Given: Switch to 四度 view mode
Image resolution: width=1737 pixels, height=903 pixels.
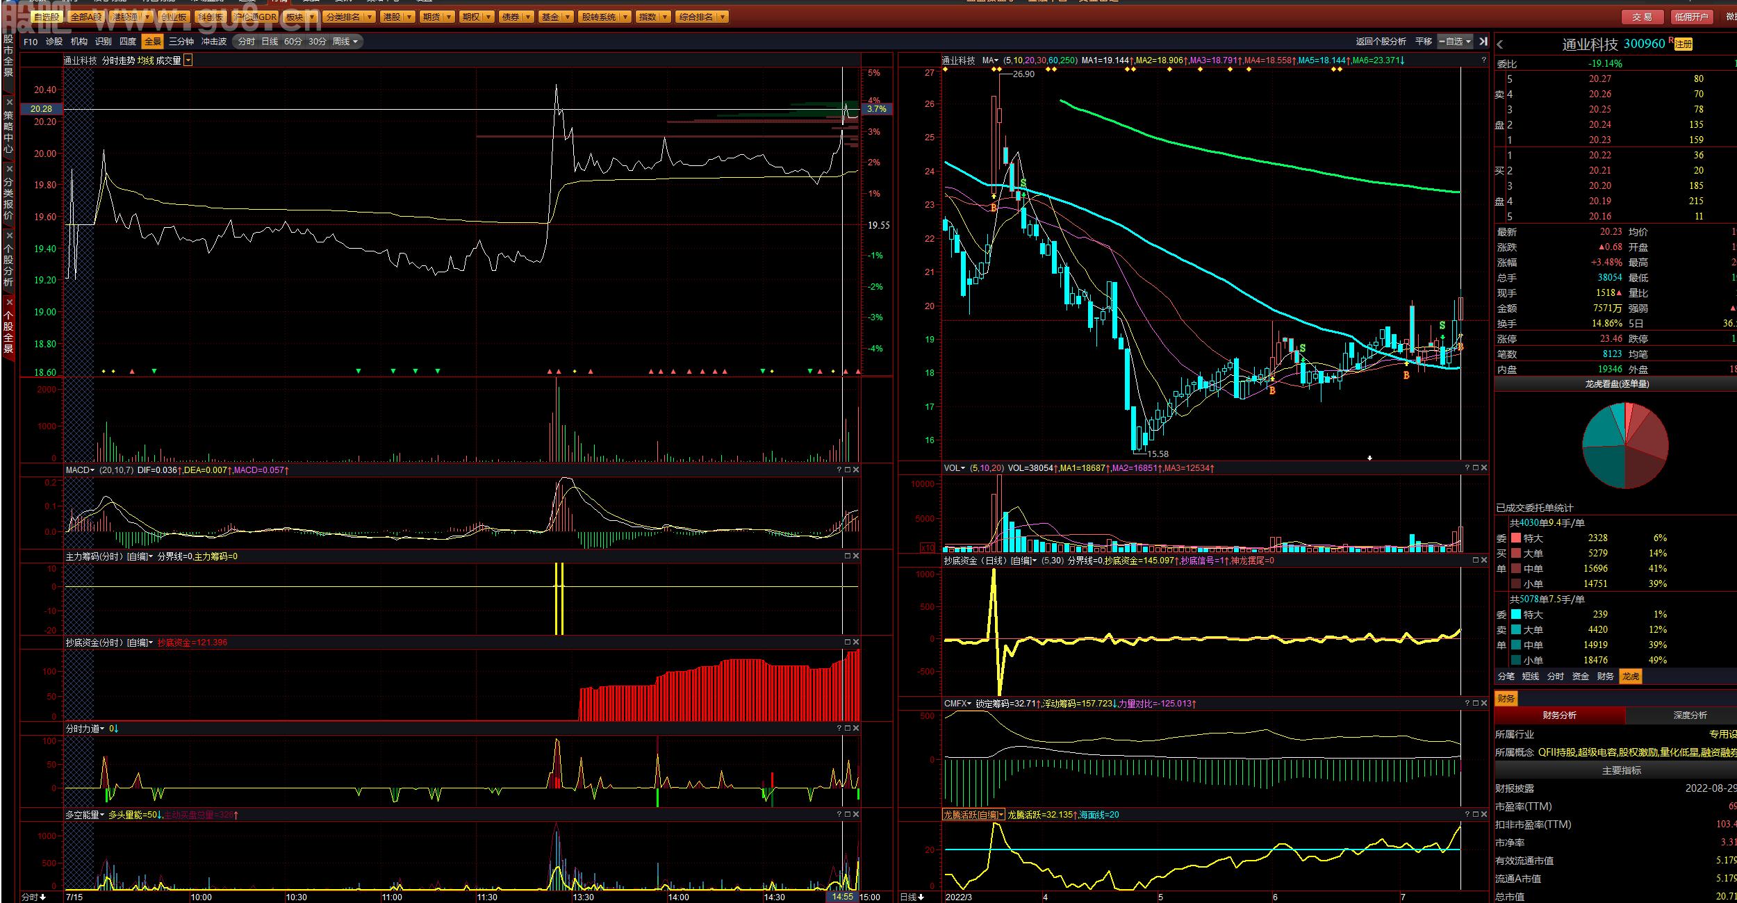Looking at the screenshot, I should (128, 42).
